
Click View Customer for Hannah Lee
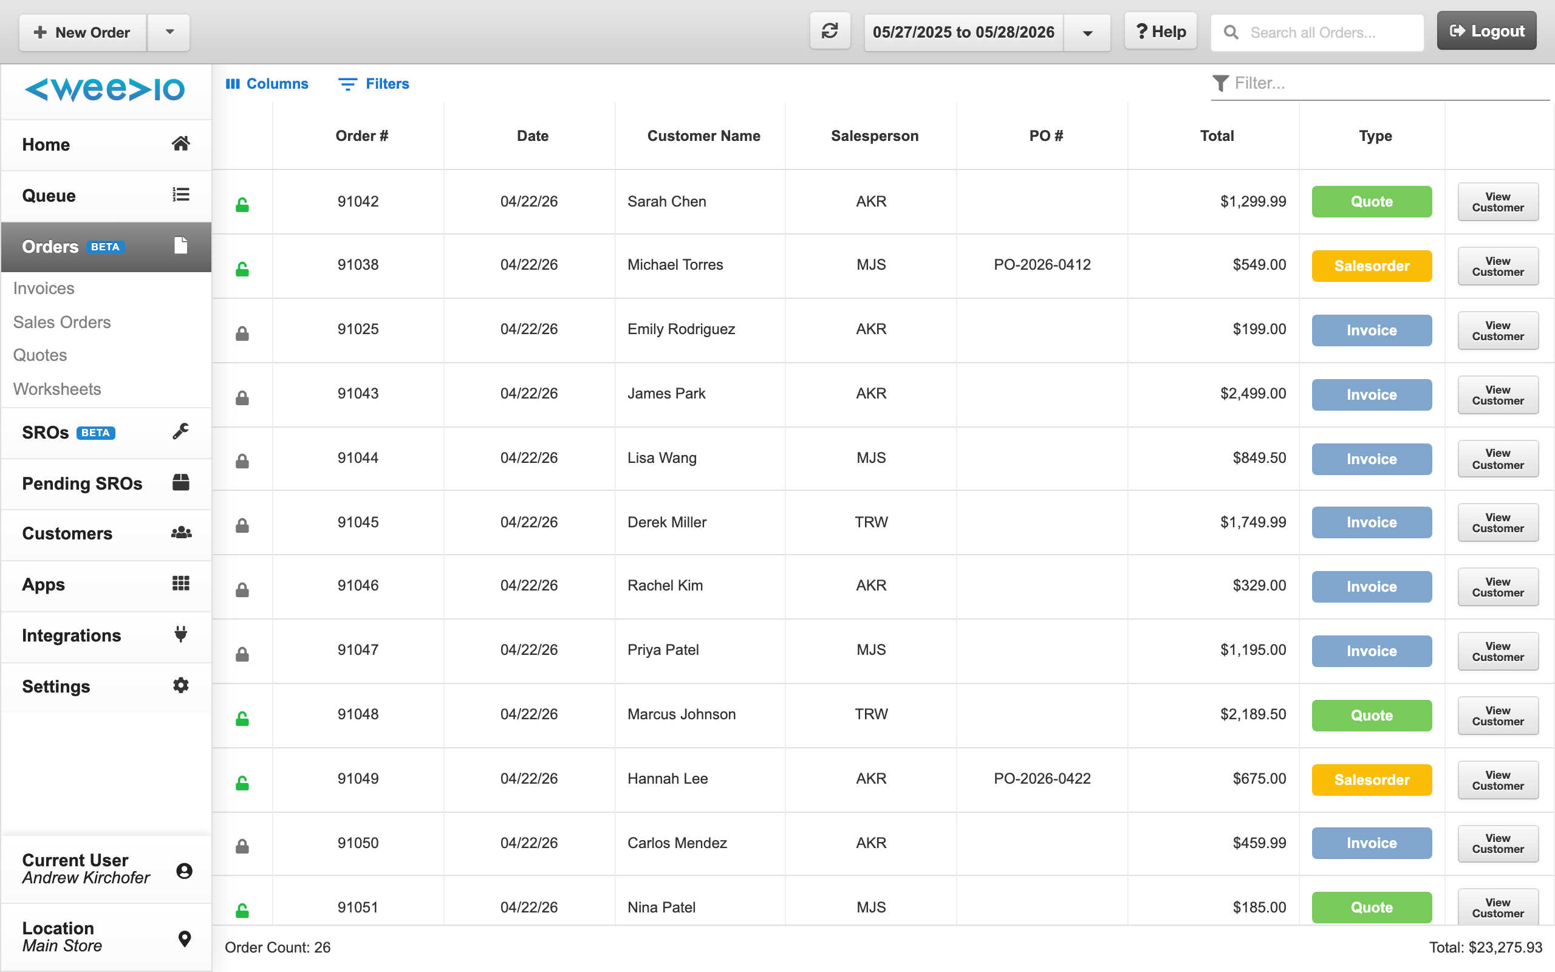click(x=1497, y=780)
